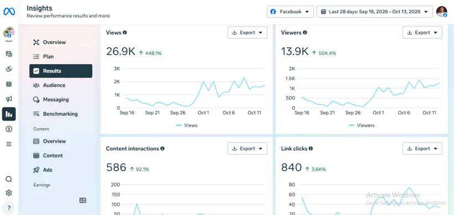The width and height of the screenshot is (454, 215).
Task: Open the Search magnifier icon
Action: tap(9, 179)
